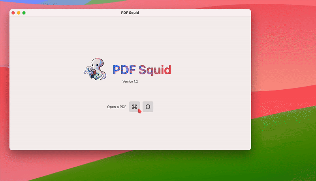Click the 'PDF Squid' window title bar text
The image size is (316, 181).
(x=130, y=13)
